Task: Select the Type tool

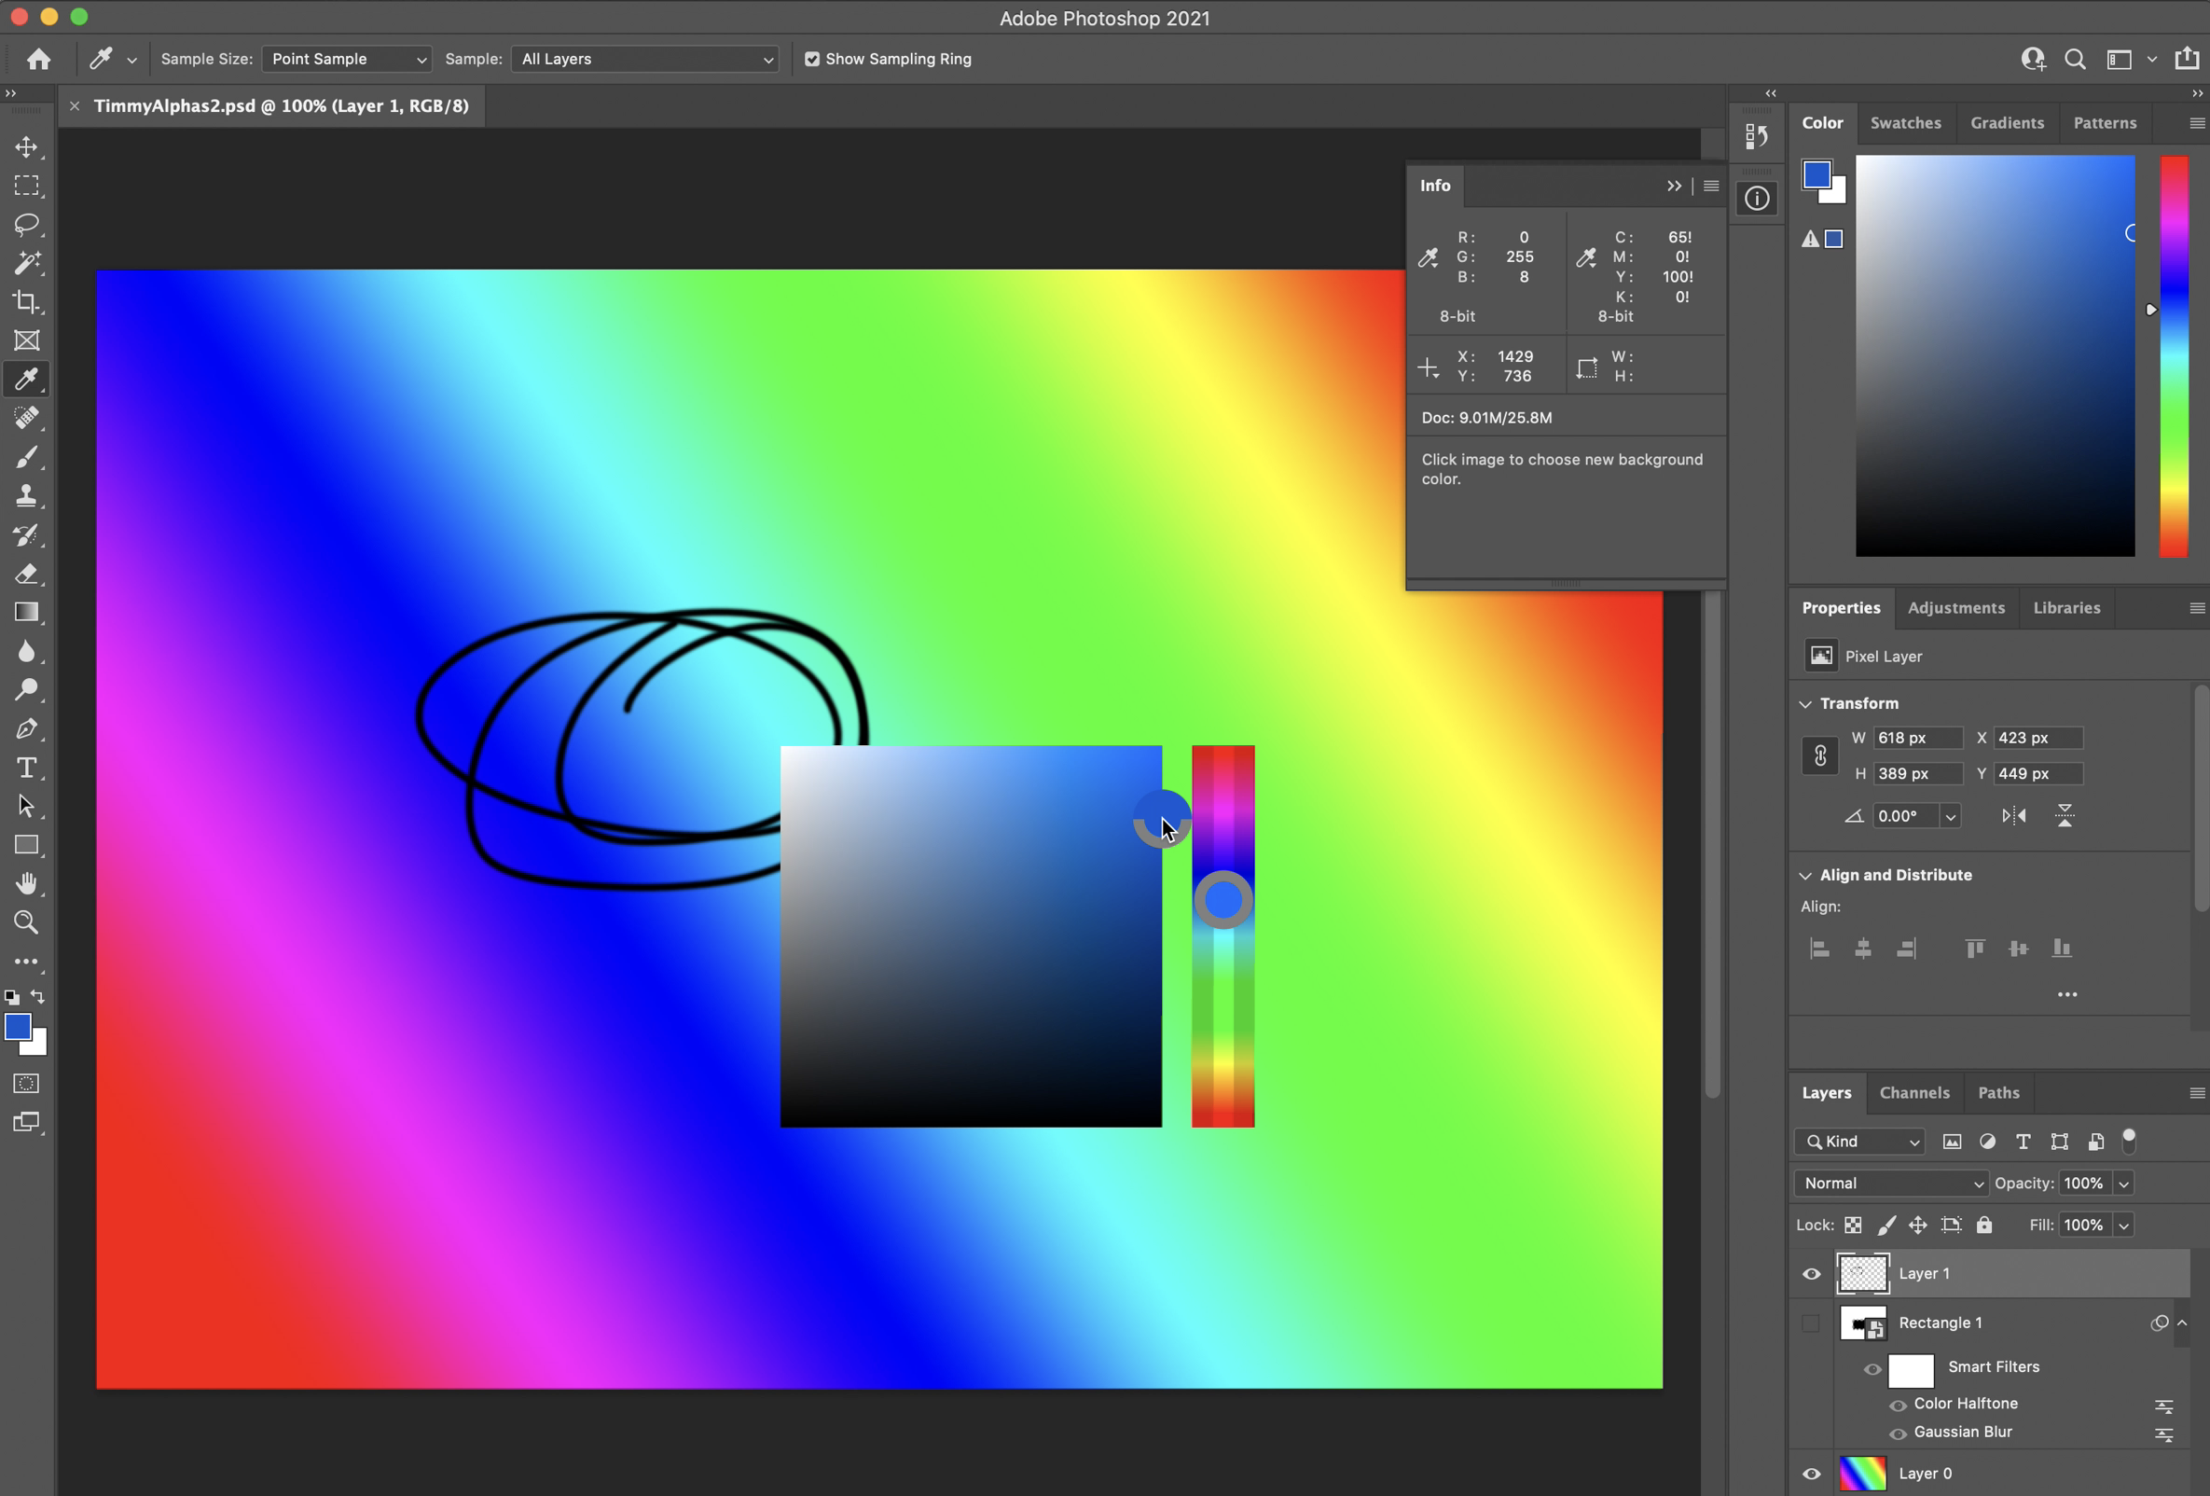Action: [27, 768]
